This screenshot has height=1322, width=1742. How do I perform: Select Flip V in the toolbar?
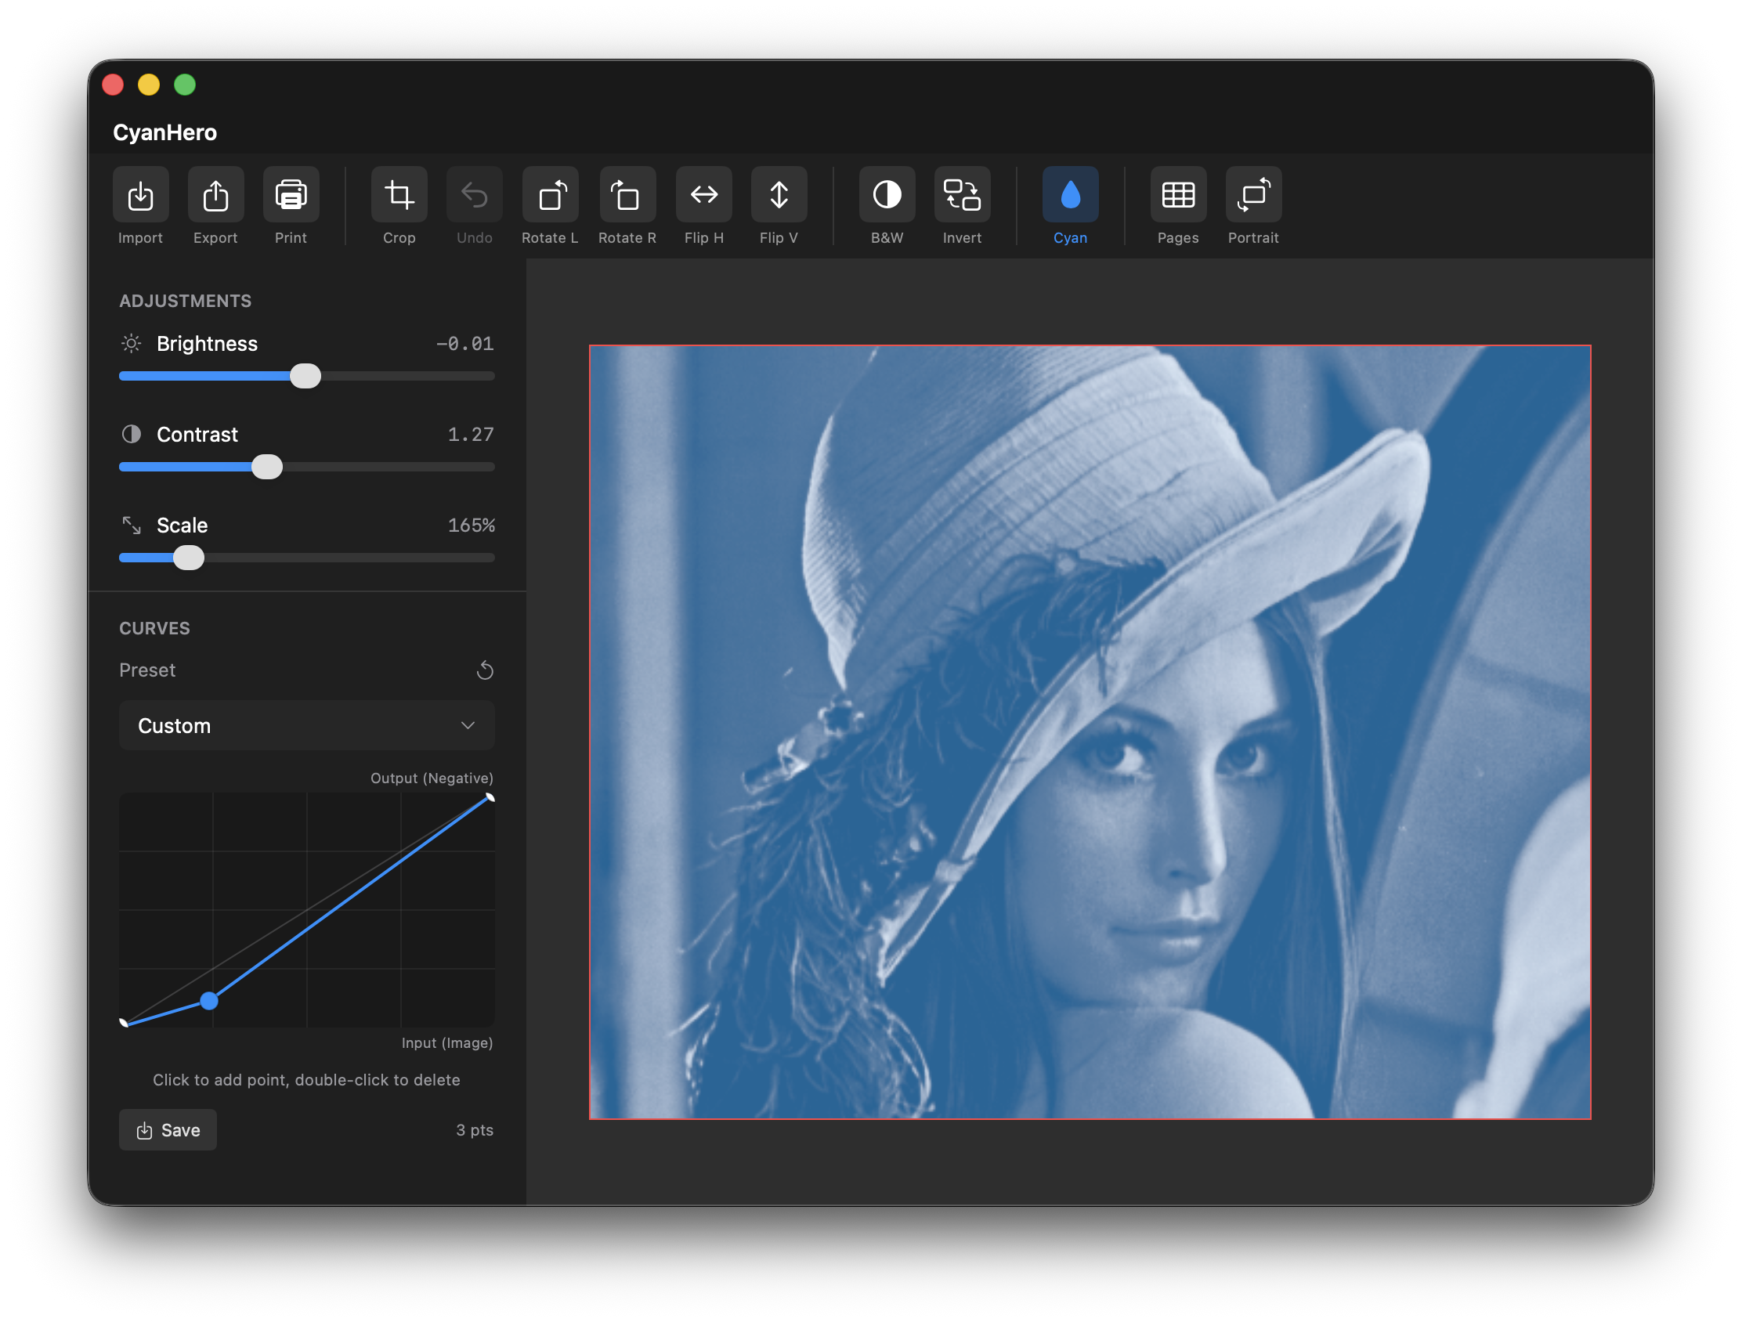click(x=778, y=195)
